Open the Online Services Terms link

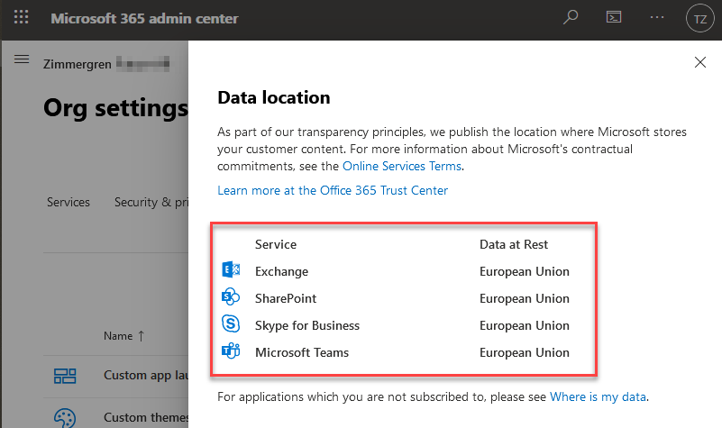tap(402, 166)
